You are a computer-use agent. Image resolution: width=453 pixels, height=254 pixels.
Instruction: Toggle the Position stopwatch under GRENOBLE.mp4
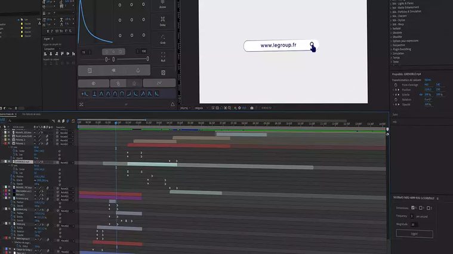(11, 176)
